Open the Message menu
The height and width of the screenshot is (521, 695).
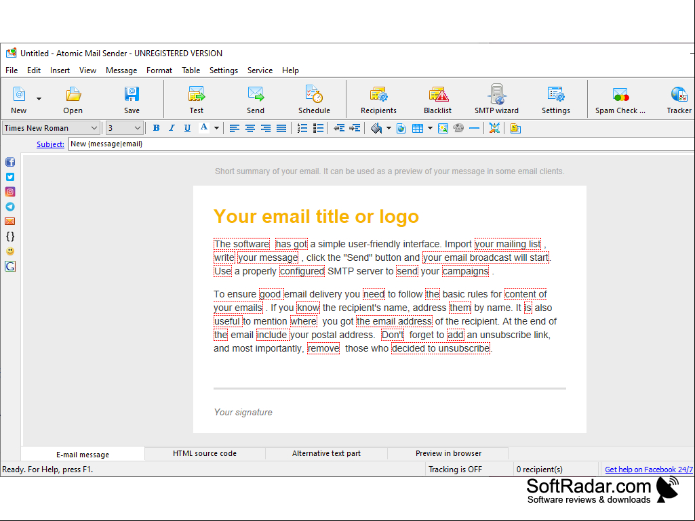pyautogui.click(x=121, y=70)
